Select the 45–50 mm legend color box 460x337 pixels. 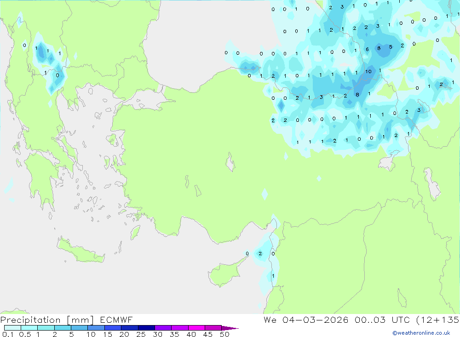(x=213, y=328)
